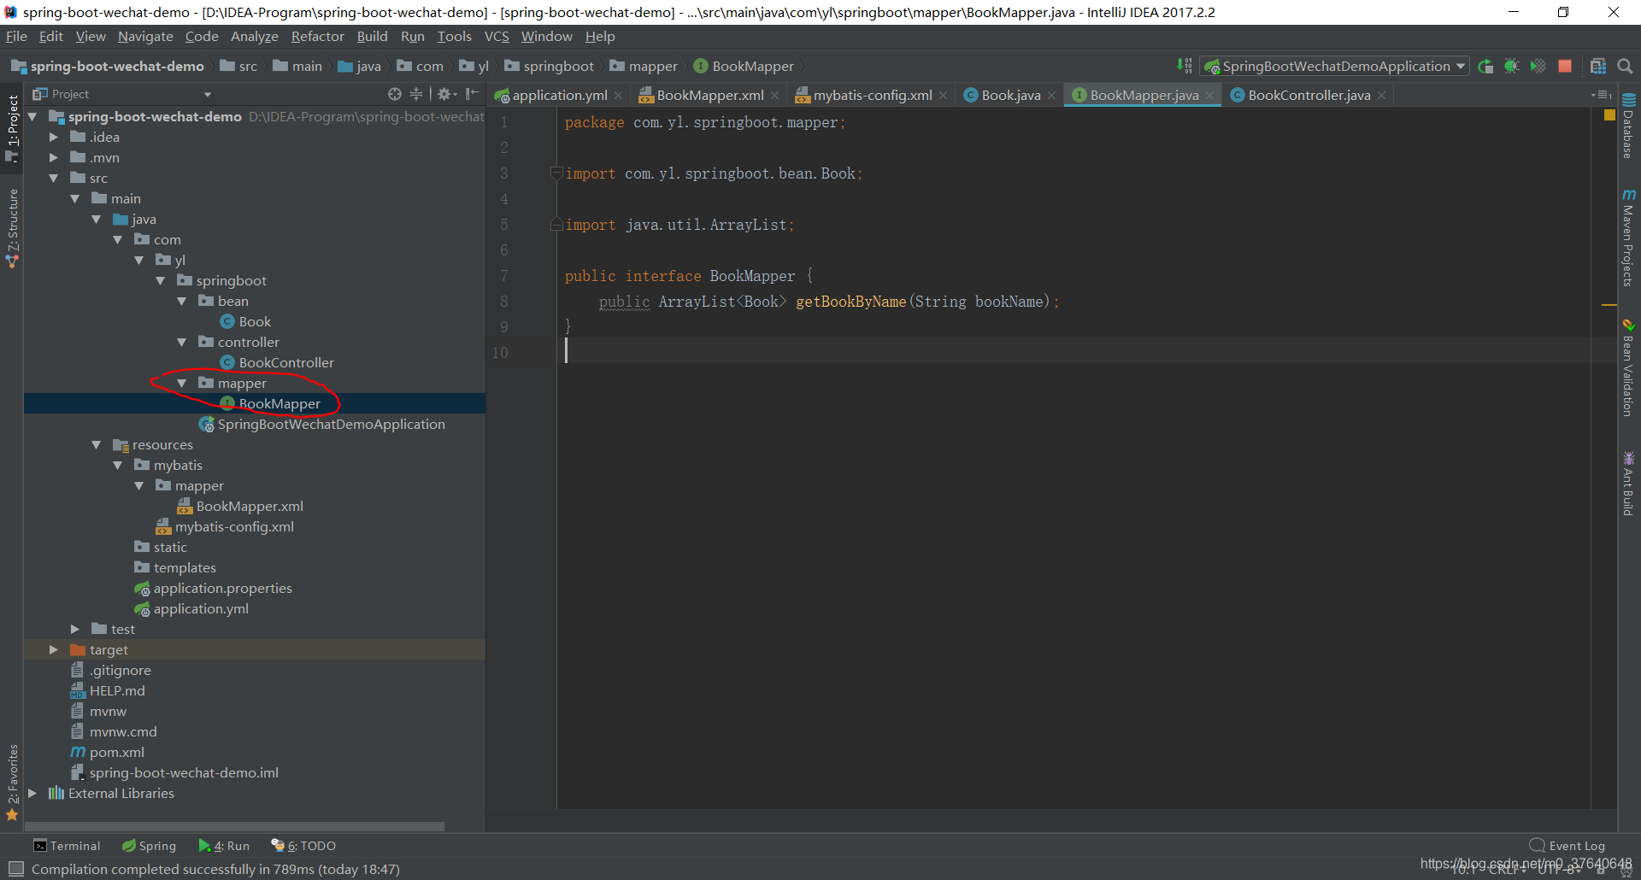The height and width of the screenshot is (880, 1641).
Task: Close the application.yml tab
Action: pyautogui.click(x=619, y=96)
